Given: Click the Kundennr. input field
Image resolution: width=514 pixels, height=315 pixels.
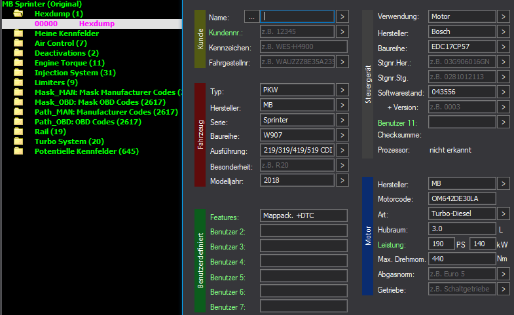Looking at the screenshot, I should (297, 32).
